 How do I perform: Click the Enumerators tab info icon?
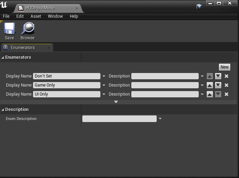(x=6, y=47)
